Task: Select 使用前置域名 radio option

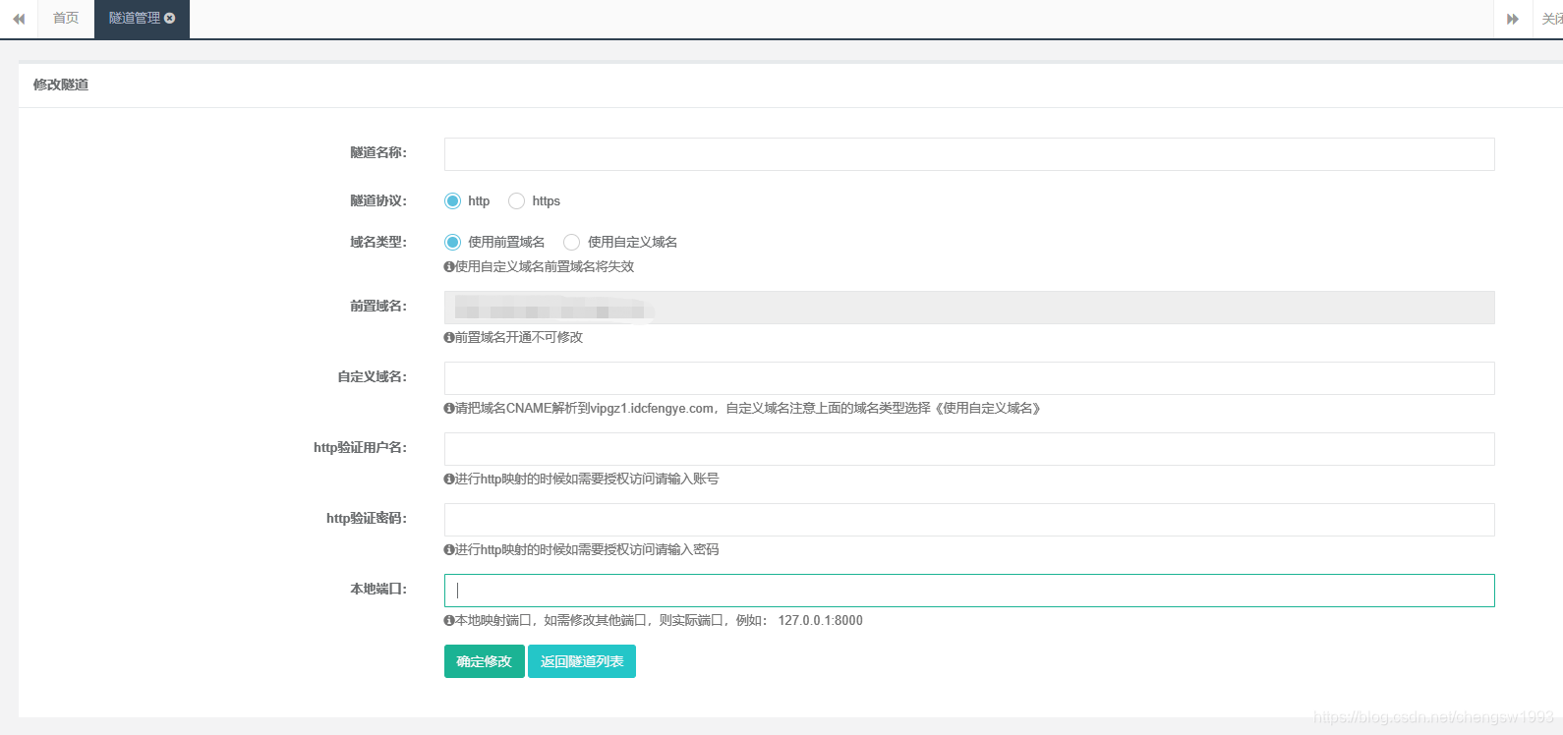Action: point(452,243)
